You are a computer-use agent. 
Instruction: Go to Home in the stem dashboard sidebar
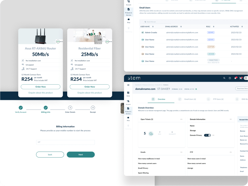[x=128, y=94]
